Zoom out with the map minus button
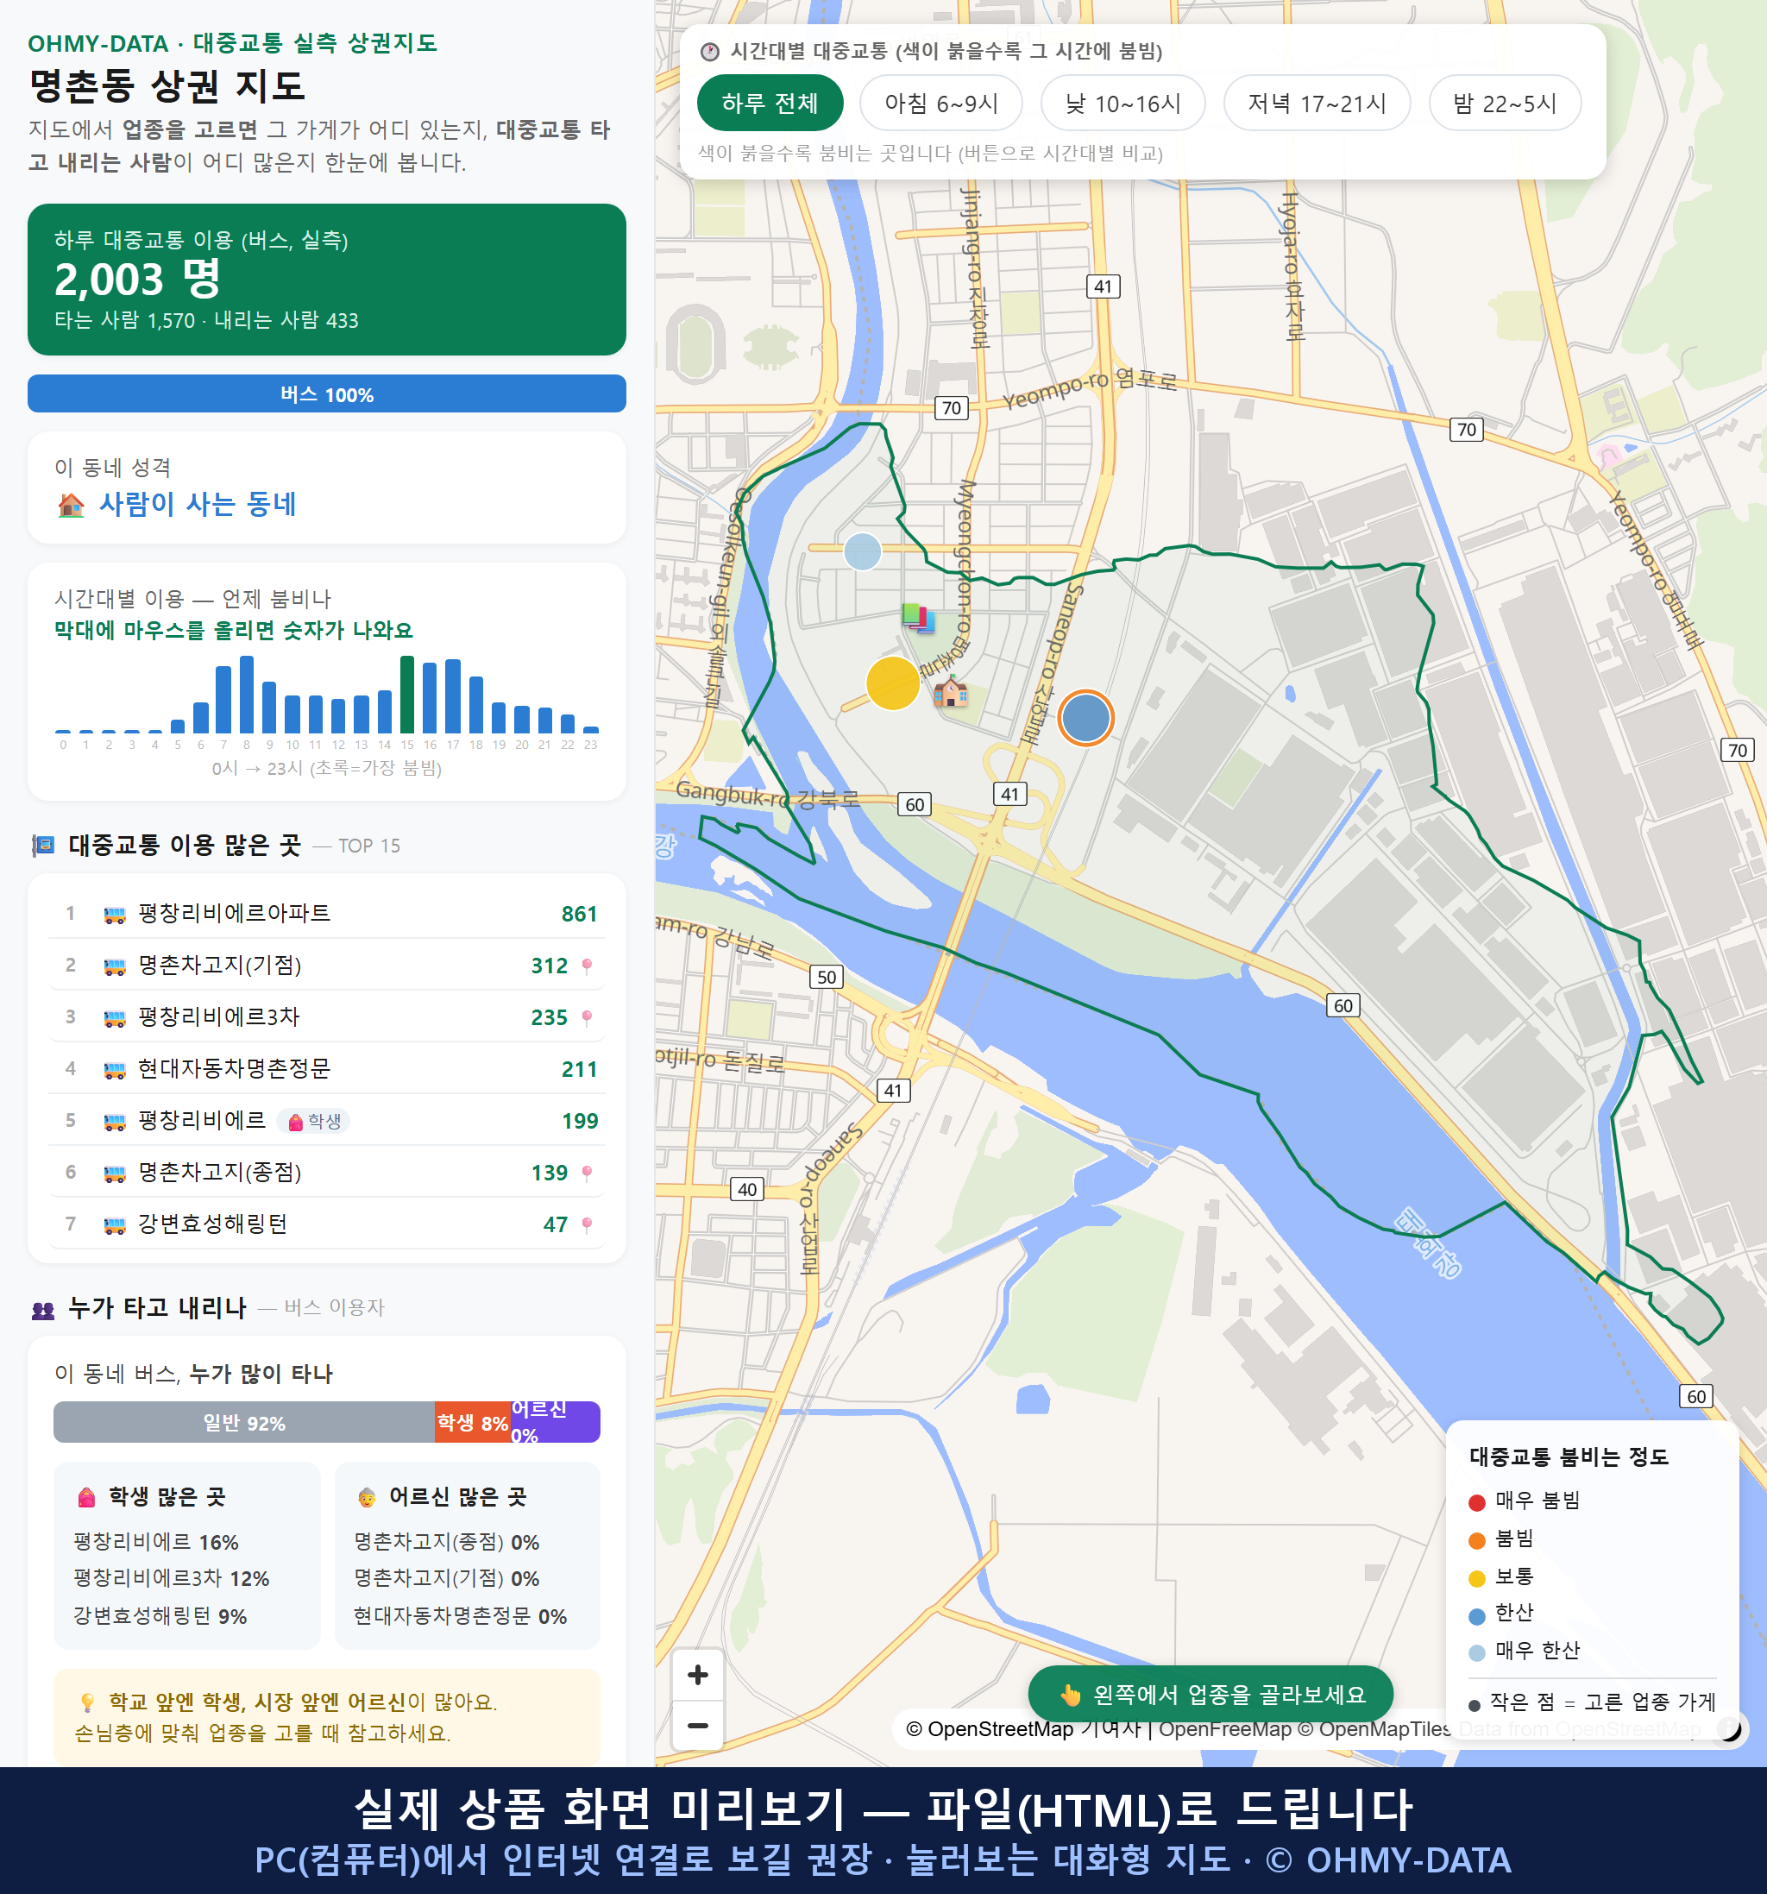This screenshot has width=1767, height=1894. pos(697,1726)
